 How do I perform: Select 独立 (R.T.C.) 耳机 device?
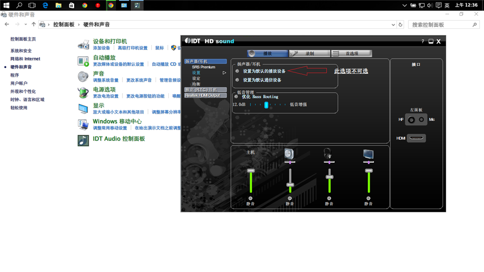(205, 89)
